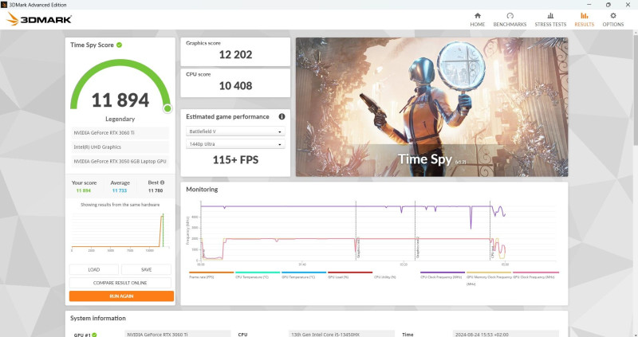Screen dimensions: 638x337
Task: Toggle the GPU Memory Clock Frequency legend series
Action: pos(489,278)
